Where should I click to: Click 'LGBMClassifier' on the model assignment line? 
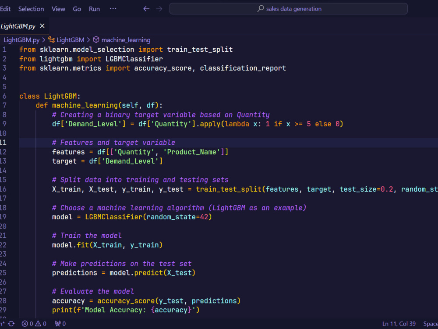114,217
